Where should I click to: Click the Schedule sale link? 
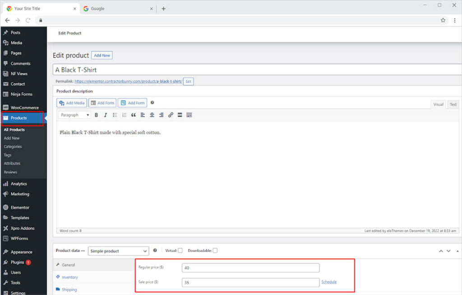(329, 282)
